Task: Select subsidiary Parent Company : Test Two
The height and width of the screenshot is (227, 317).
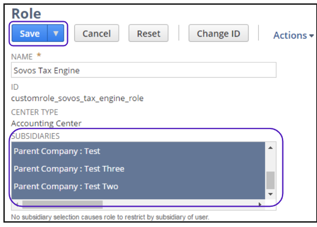Action: (66, 186)
